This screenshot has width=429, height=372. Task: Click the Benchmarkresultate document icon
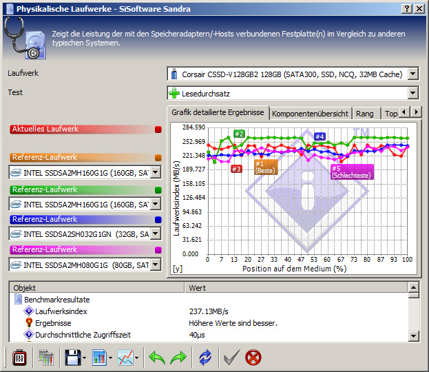point(18,299)
